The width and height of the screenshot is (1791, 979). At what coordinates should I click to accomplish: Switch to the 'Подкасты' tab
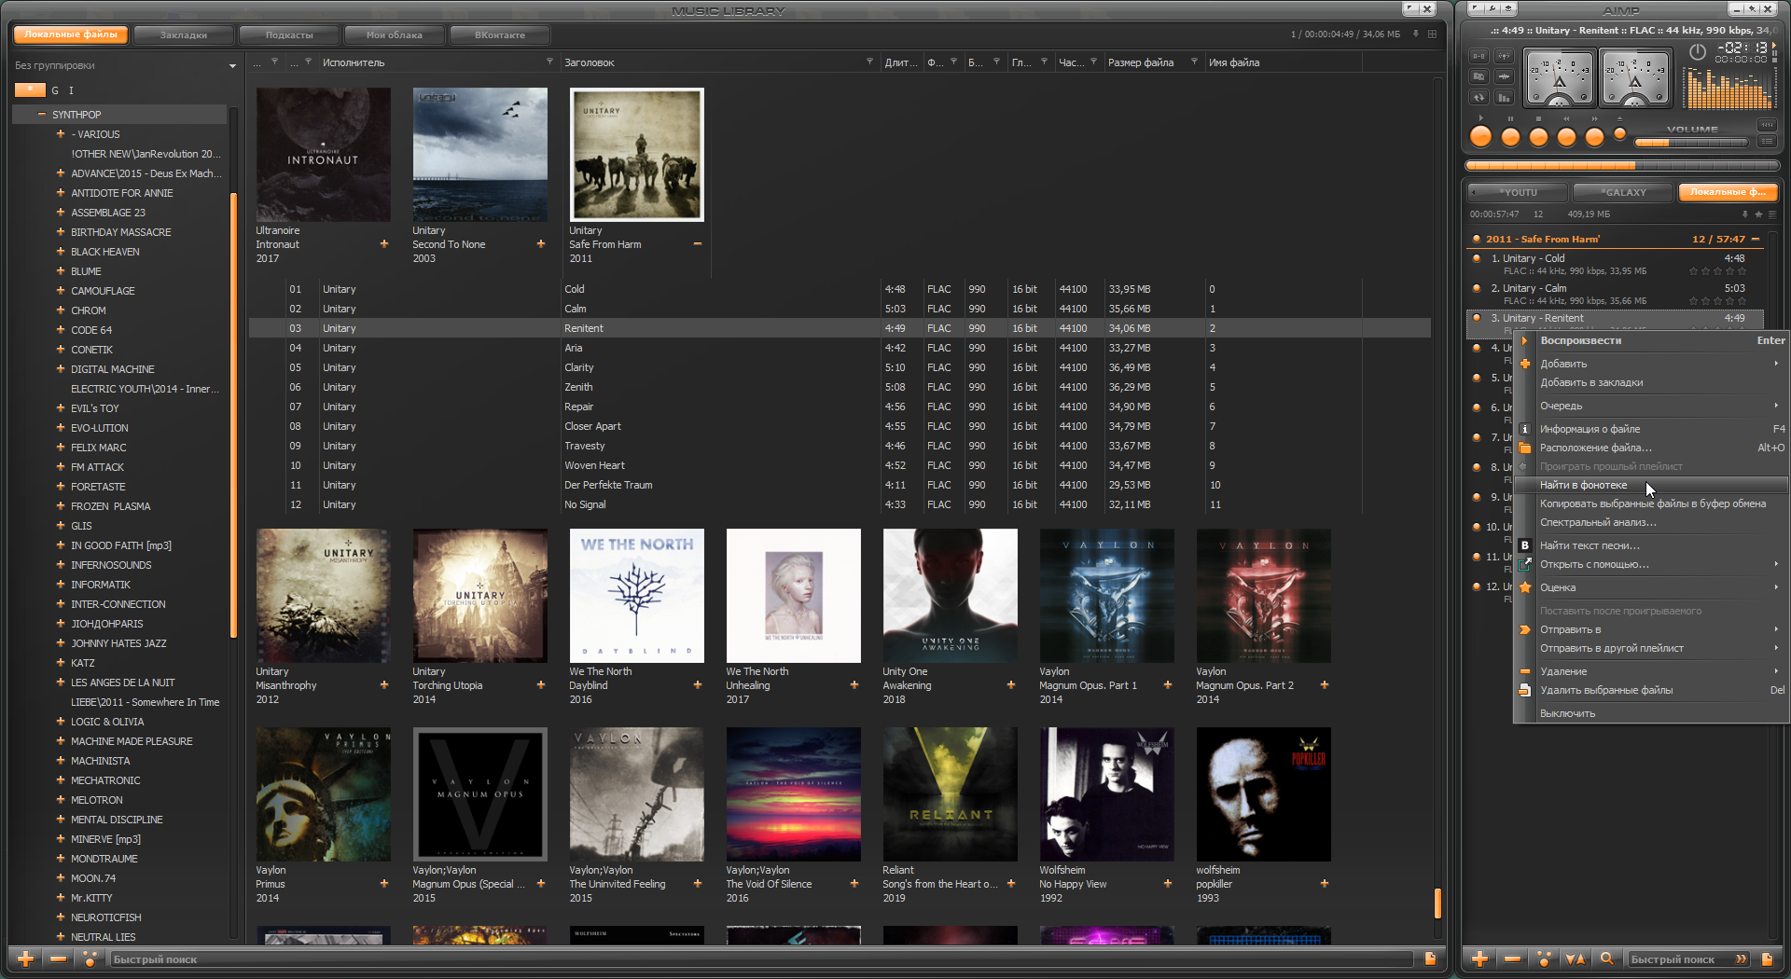[x=289, y=34]
